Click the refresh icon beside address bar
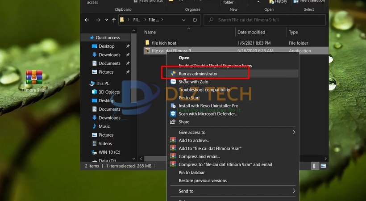Screen dimensions: 366x201 pyautogui.click(x=195, y=20)
